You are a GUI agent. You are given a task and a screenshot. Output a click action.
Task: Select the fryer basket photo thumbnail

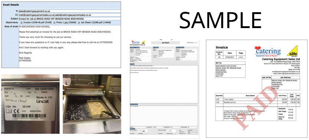click(92, 104)
